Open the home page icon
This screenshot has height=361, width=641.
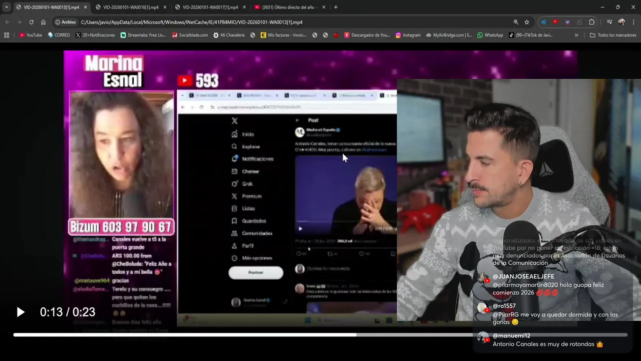click(43, 22)
